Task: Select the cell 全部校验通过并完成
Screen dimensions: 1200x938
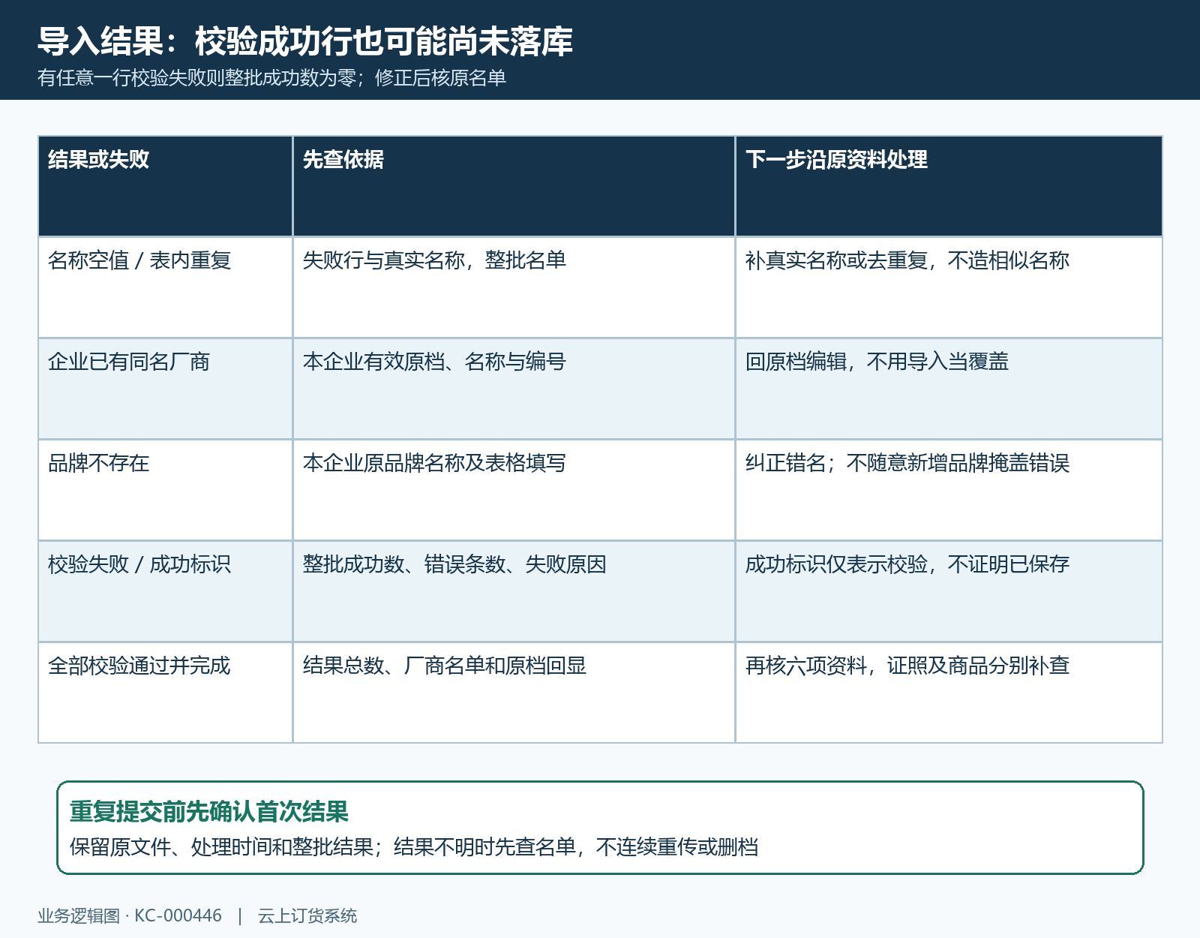Action: [165, 693]
